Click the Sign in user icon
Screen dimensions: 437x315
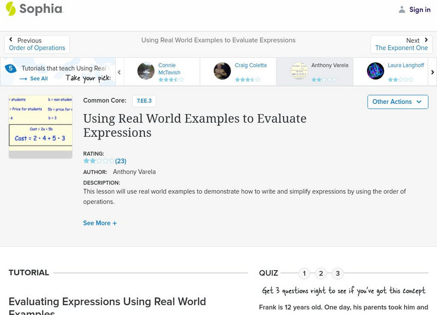pyautogui.click(x=402, y=10)
